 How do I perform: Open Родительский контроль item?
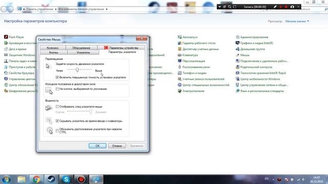254,67
